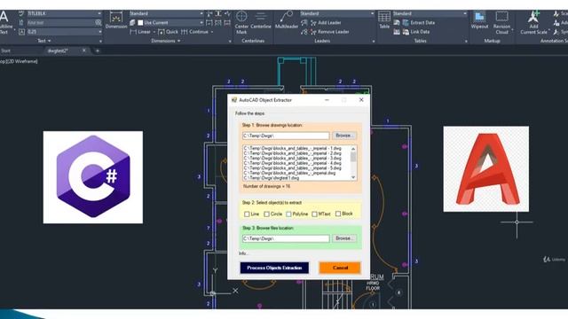Click the Step 1 drawings path field
This screenshot has height=319, width=568.
point(286,136)
